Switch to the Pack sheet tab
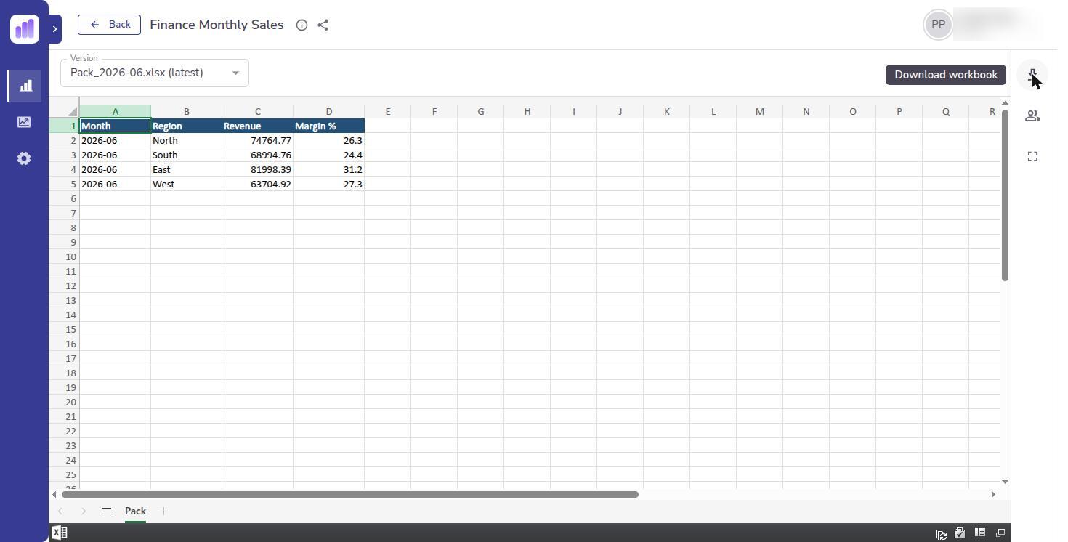Image resolution: width=1068 pixels, height=542 pixels. point(135,511)
